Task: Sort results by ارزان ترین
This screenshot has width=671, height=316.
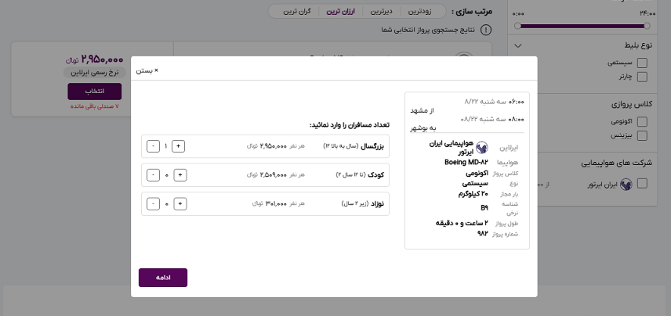Action: [x=341, y=12]
